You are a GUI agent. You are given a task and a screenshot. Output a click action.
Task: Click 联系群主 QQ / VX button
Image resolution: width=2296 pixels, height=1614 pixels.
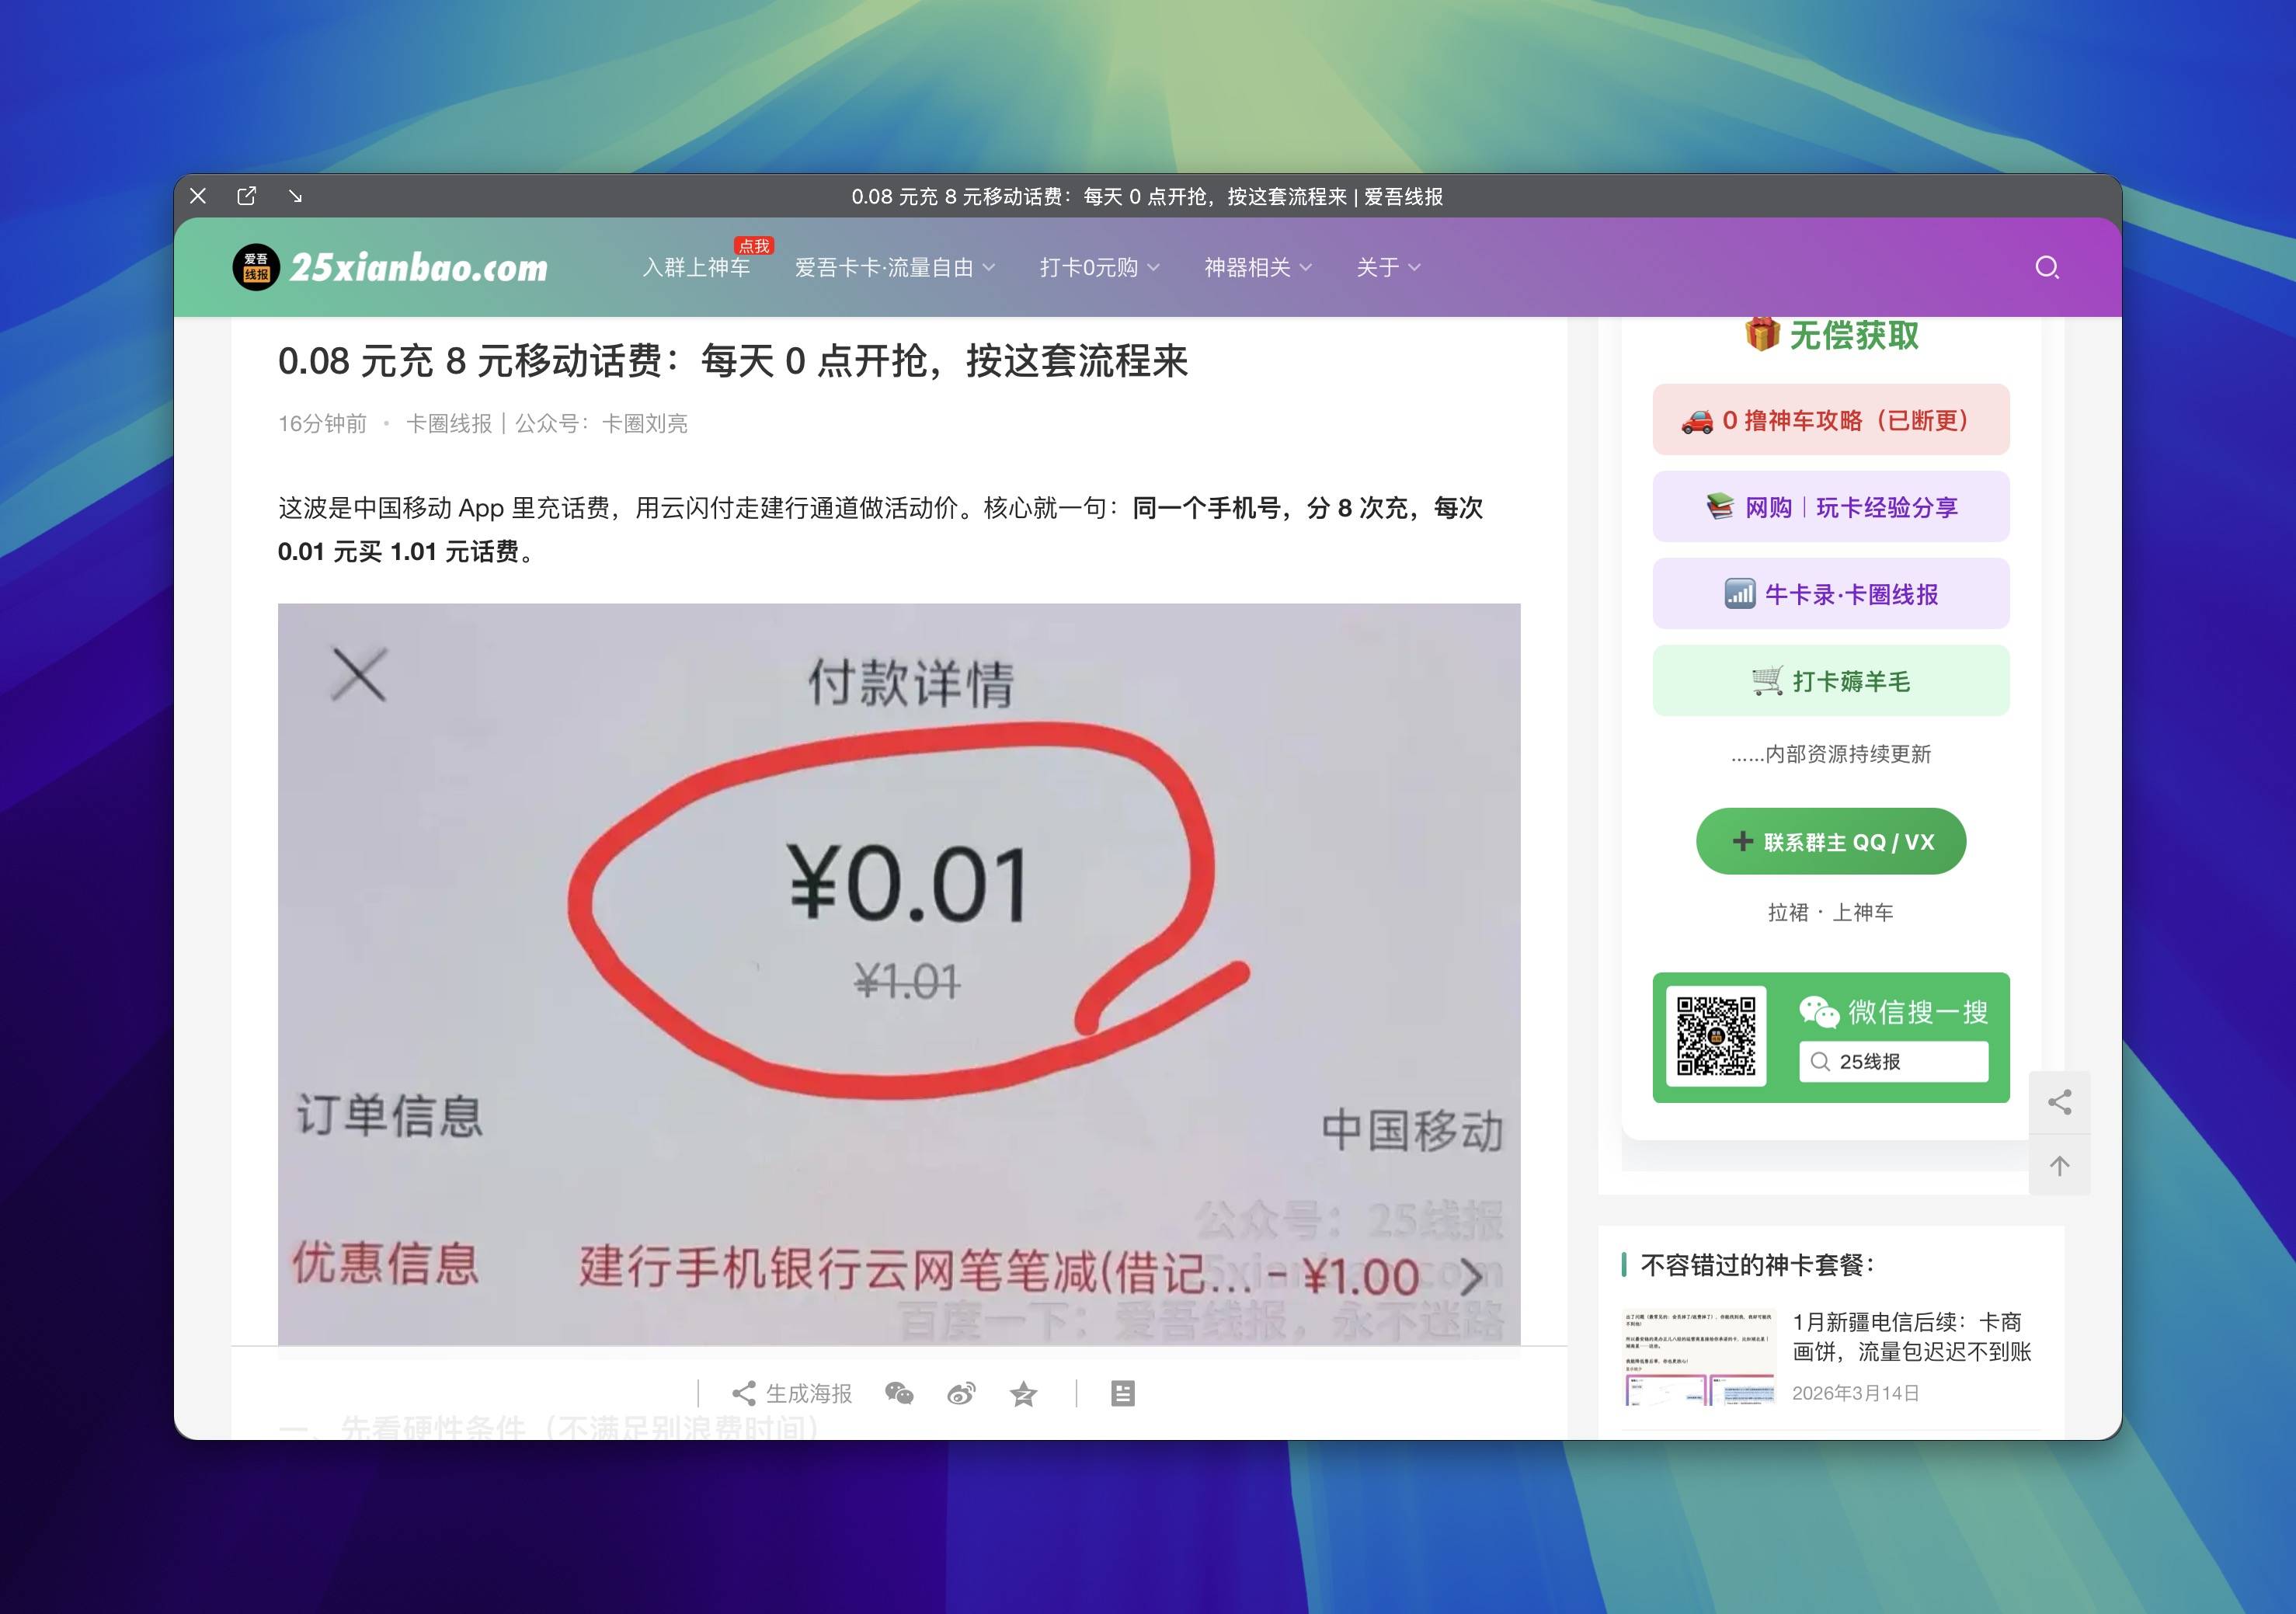[x=1830, y=841]
